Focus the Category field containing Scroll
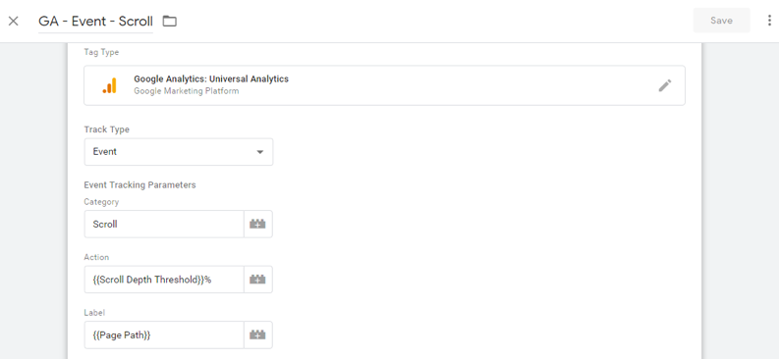779x359 pixels. [164, 224]
